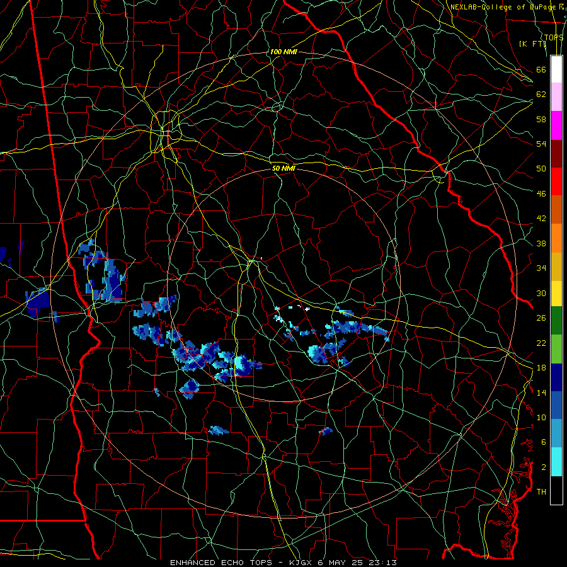Click the "46" legend value

(x=541, y=194)
